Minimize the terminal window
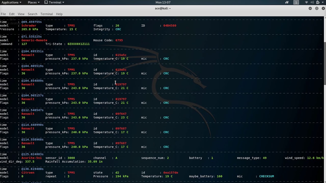Image resolution: width=326 pixels, height=183 pixels. 310,8
